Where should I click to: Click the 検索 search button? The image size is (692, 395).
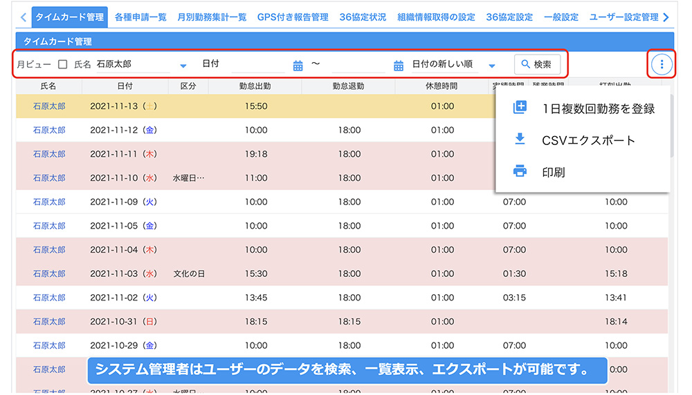pyautogui.click(x=537, y=64)
